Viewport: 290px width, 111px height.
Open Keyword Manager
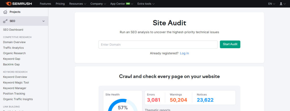click(15, 88)
